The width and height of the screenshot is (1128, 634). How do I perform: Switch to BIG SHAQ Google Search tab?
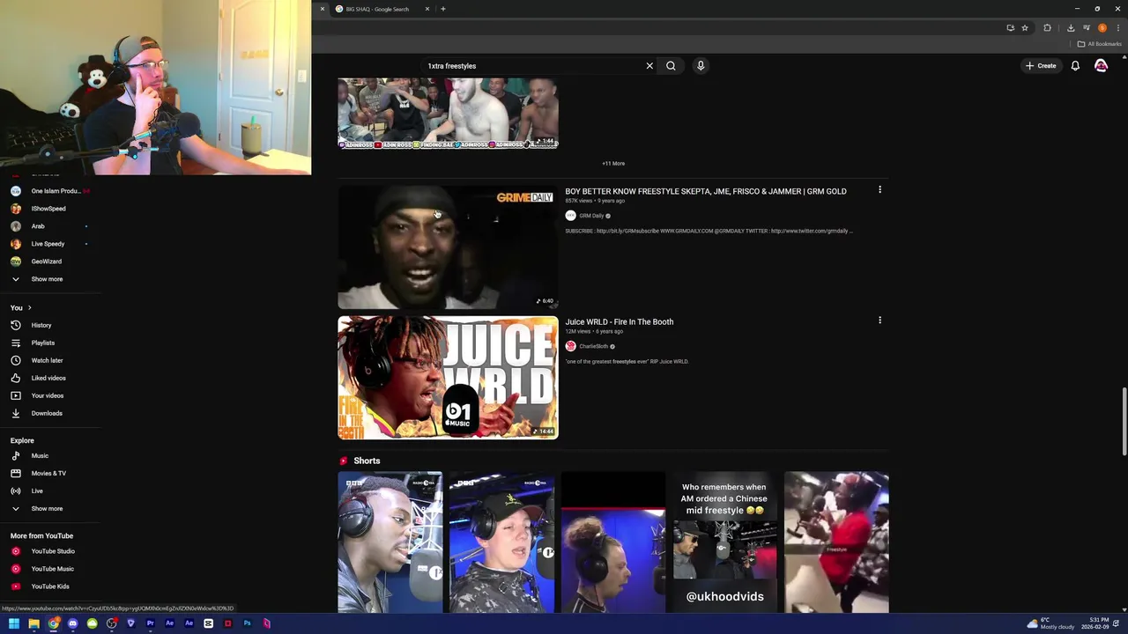379,9
